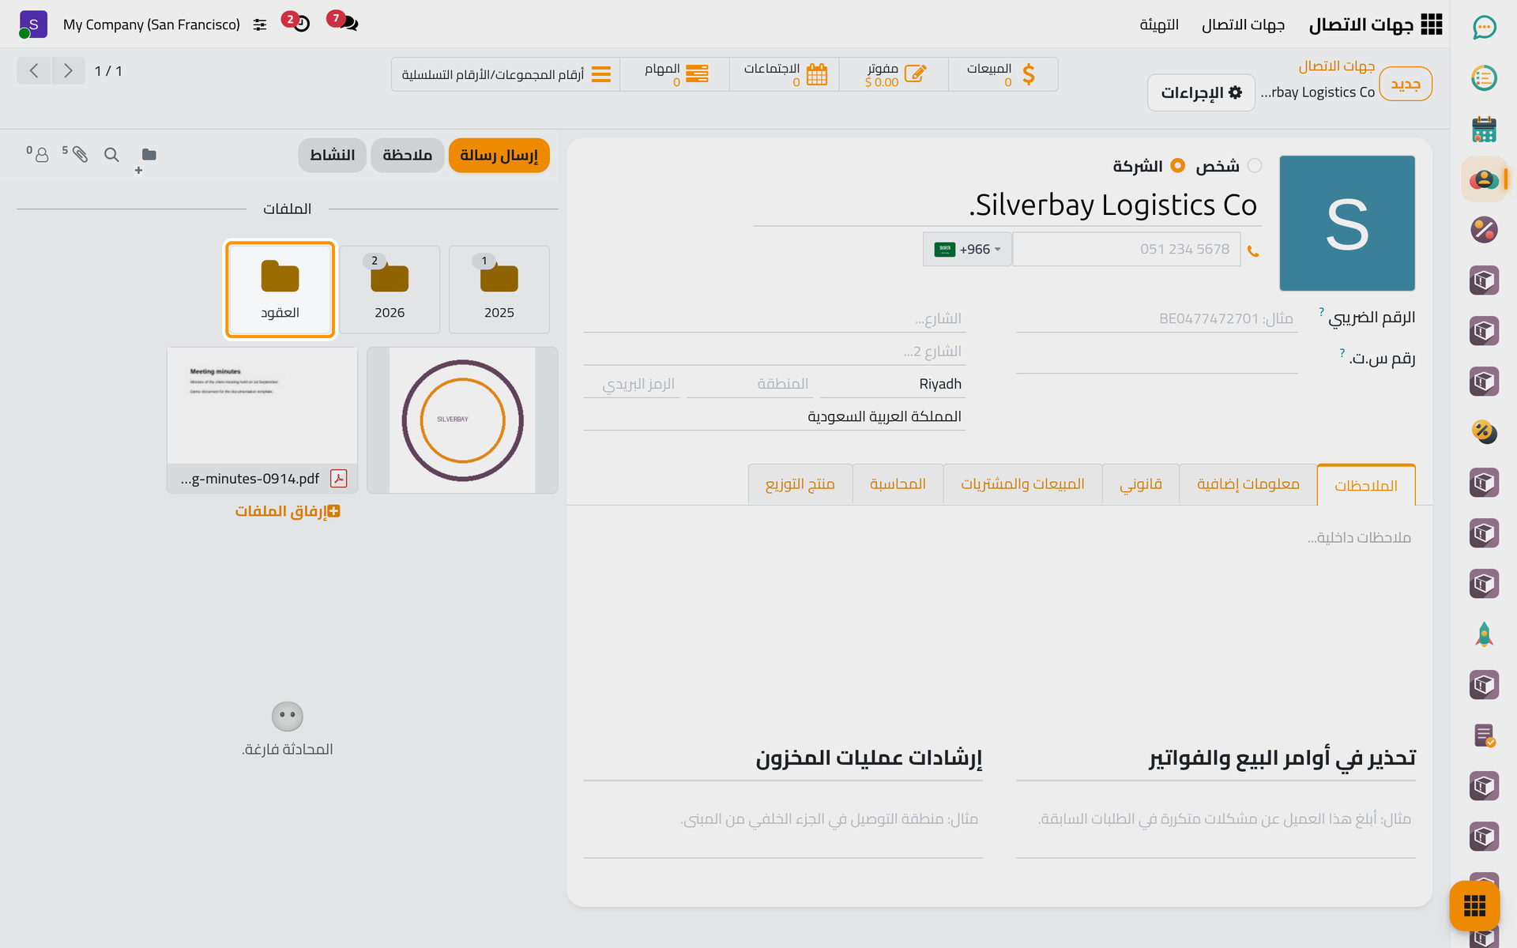1517x948 pixels.
Task: Click the user avatar S icon
Action: point(32,24)
